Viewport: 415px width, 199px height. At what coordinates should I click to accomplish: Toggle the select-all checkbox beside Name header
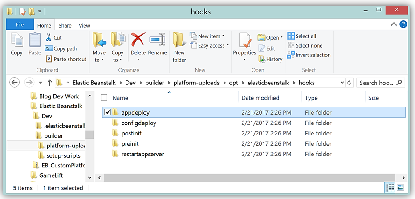[x=104, y=98]
